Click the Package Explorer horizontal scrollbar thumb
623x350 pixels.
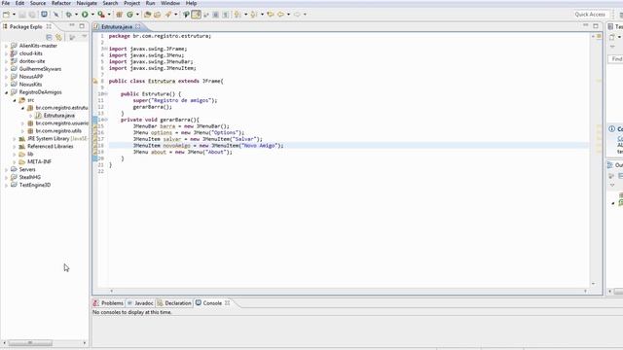pos(30,343)
